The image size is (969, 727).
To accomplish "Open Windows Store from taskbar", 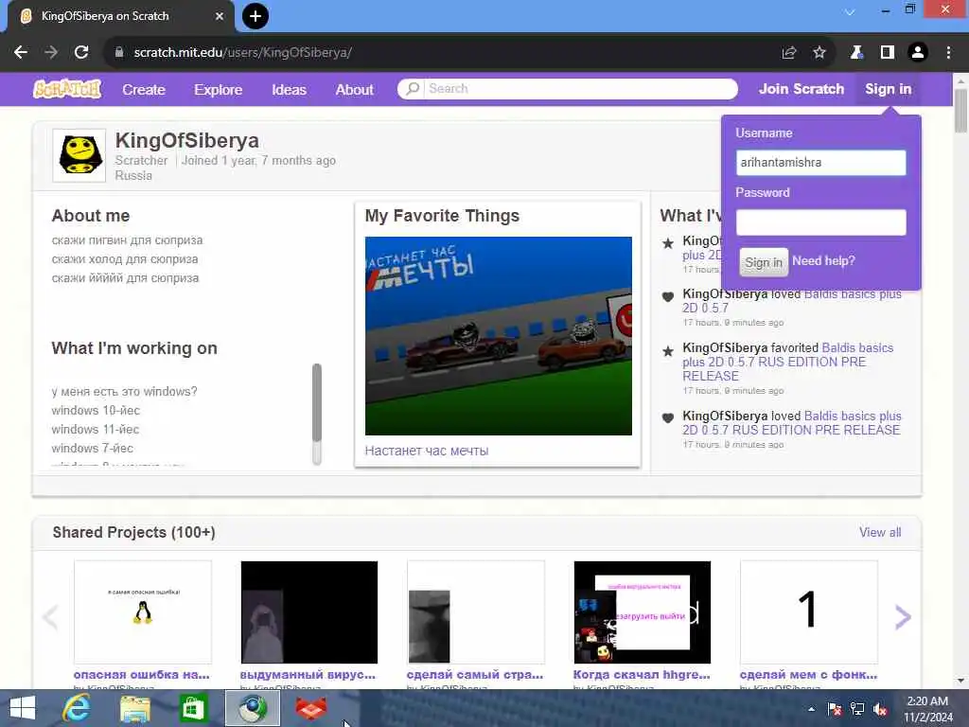I will pos(193,708).
